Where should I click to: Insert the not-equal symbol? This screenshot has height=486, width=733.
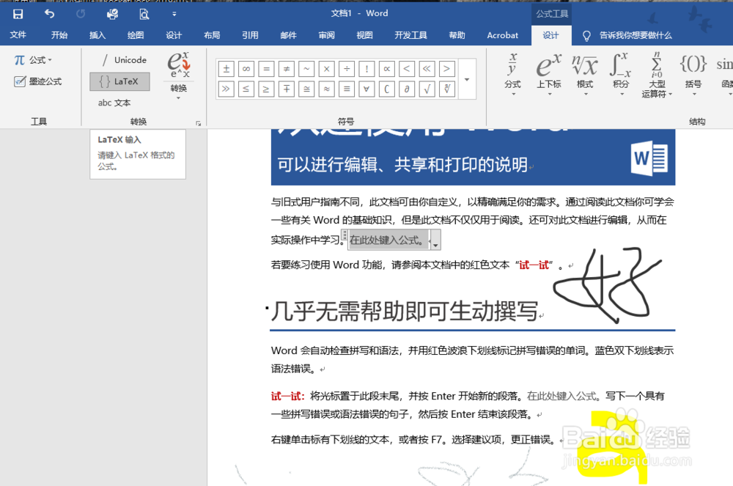pos(287,69)
